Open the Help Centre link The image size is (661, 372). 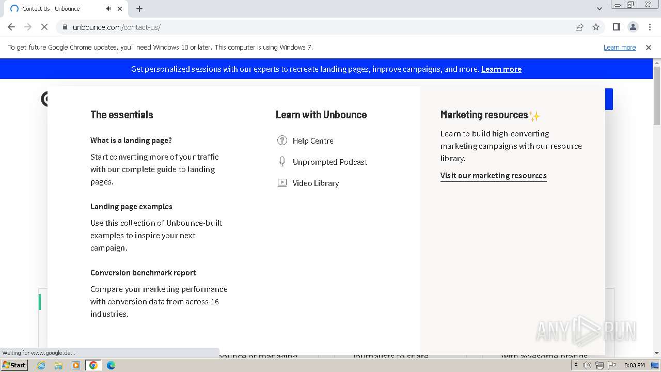(x=313, y=141)
